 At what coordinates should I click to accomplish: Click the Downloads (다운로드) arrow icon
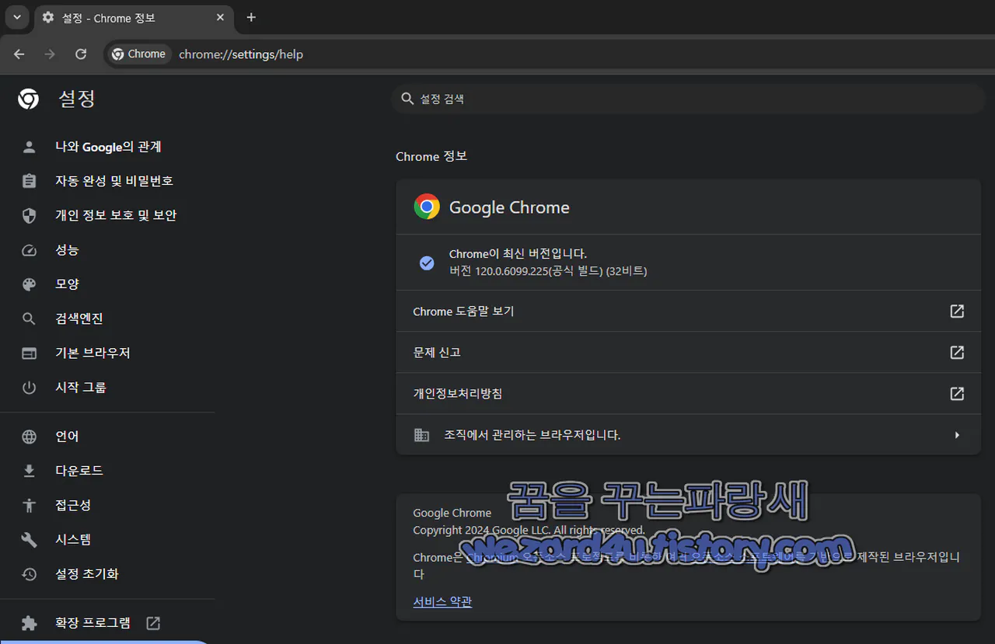[x=29, y=470]
